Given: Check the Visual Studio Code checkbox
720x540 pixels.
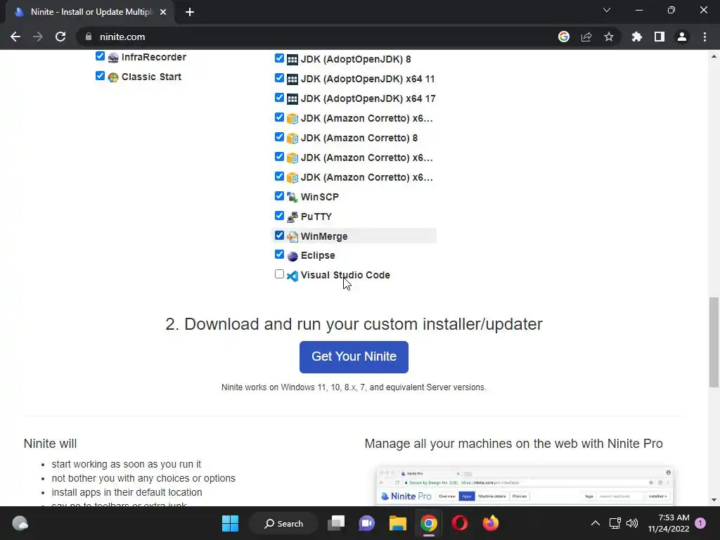Looking at the screenshot, I should [279, 274].
